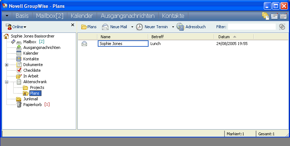Sort by the Betreff column header

pos(181,37)
